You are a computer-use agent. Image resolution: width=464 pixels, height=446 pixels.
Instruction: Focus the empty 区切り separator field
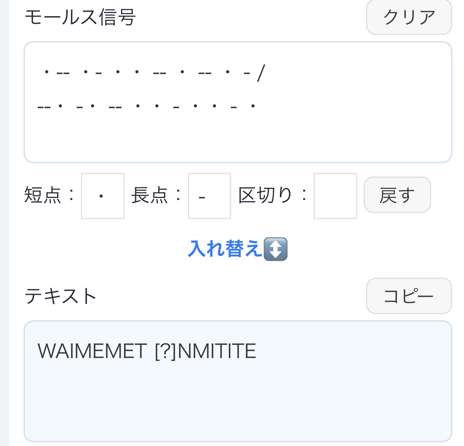point(335,196)
